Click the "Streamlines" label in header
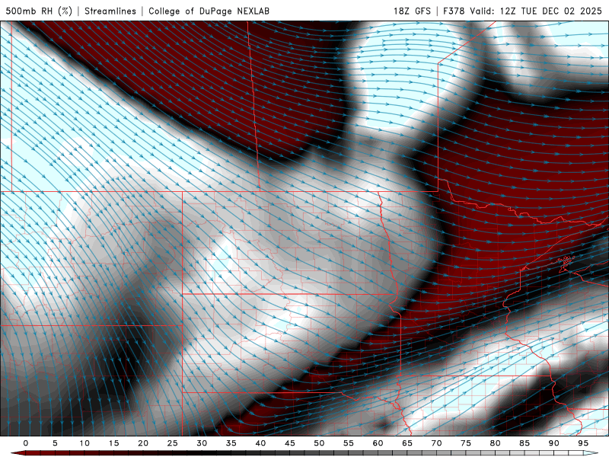Screen dimensions: 609x457 click(x=110, y=11)
